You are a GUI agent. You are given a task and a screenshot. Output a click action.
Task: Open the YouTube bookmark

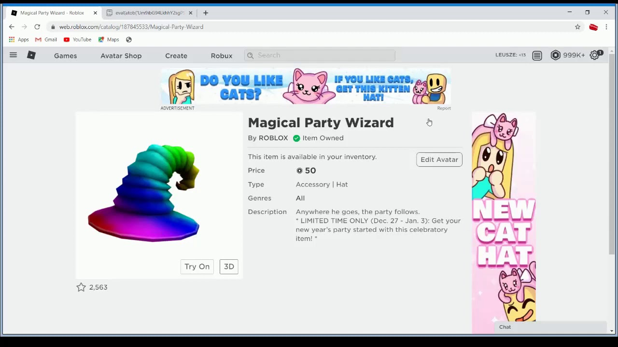[x=77, y=40]
